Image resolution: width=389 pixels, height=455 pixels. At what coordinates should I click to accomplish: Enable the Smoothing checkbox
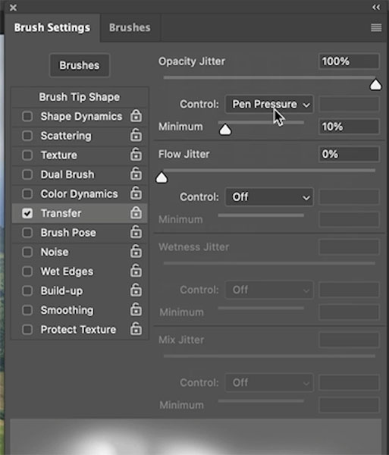pos(27,310)
